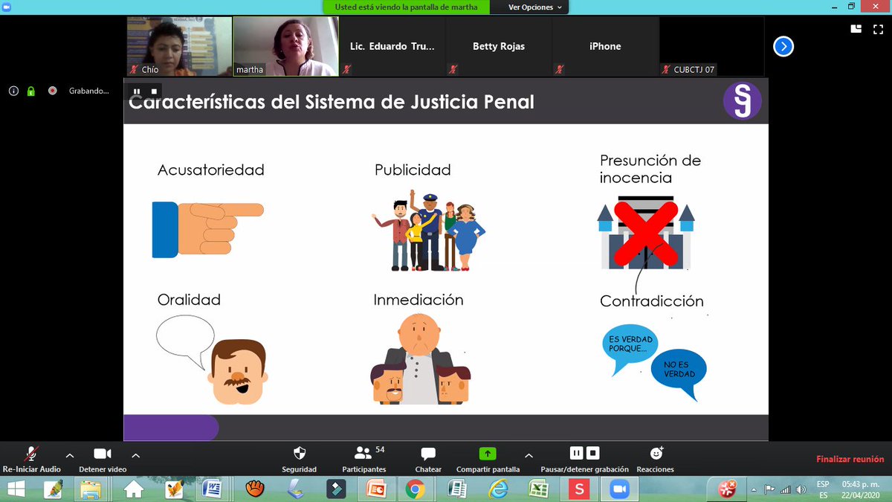The height and width of the screenshot is (502, 892).
Task: Click the green encryption lock icon
Action: tap(30, 91)
